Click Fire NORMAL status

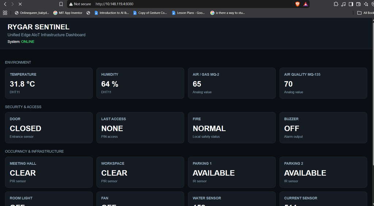coord(209,128)
